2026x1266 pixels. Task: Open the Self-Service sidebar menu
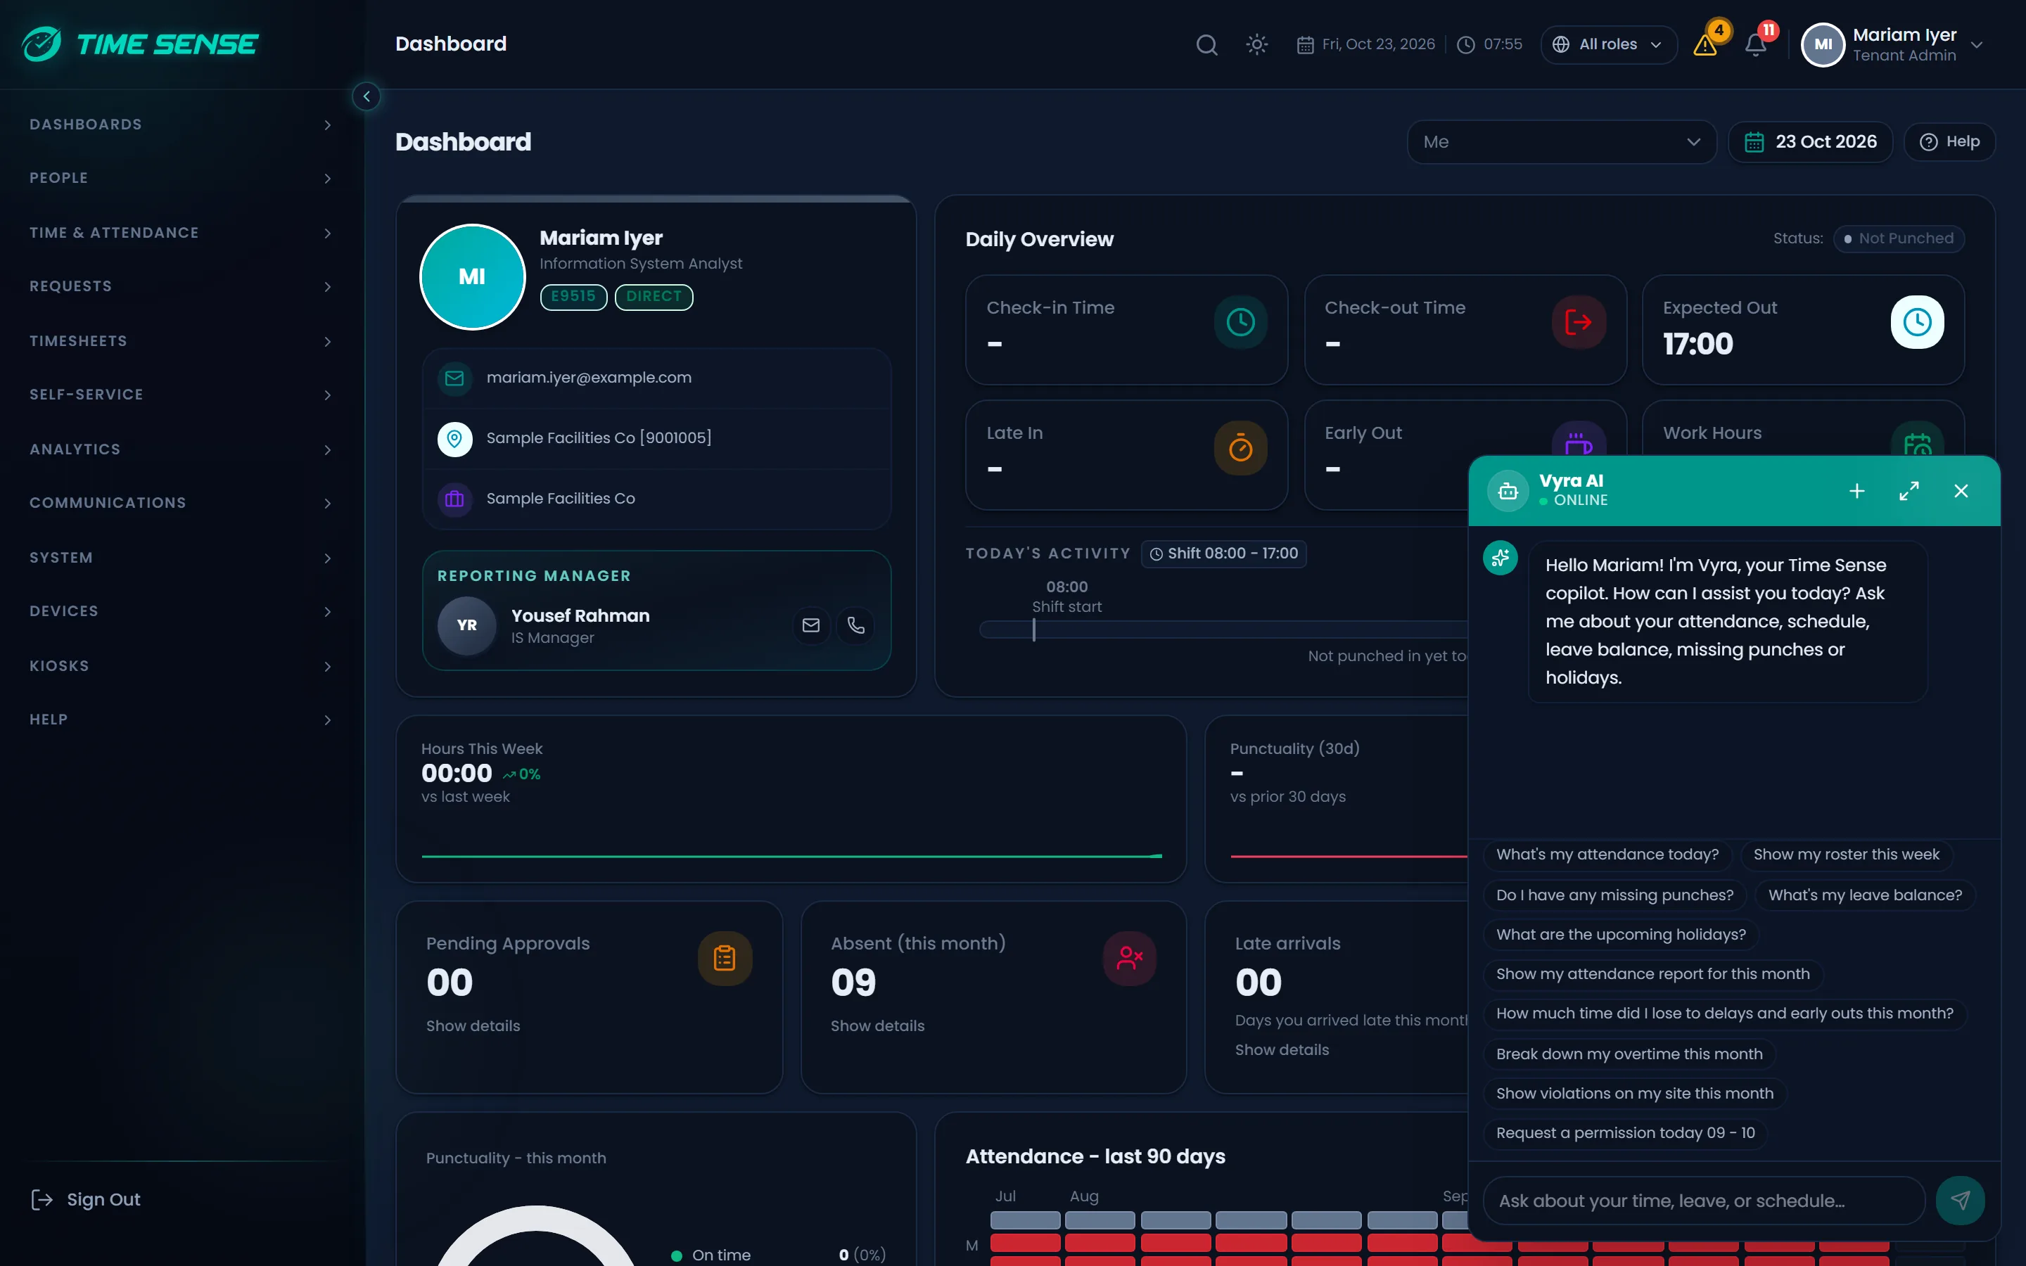(181, 395)
